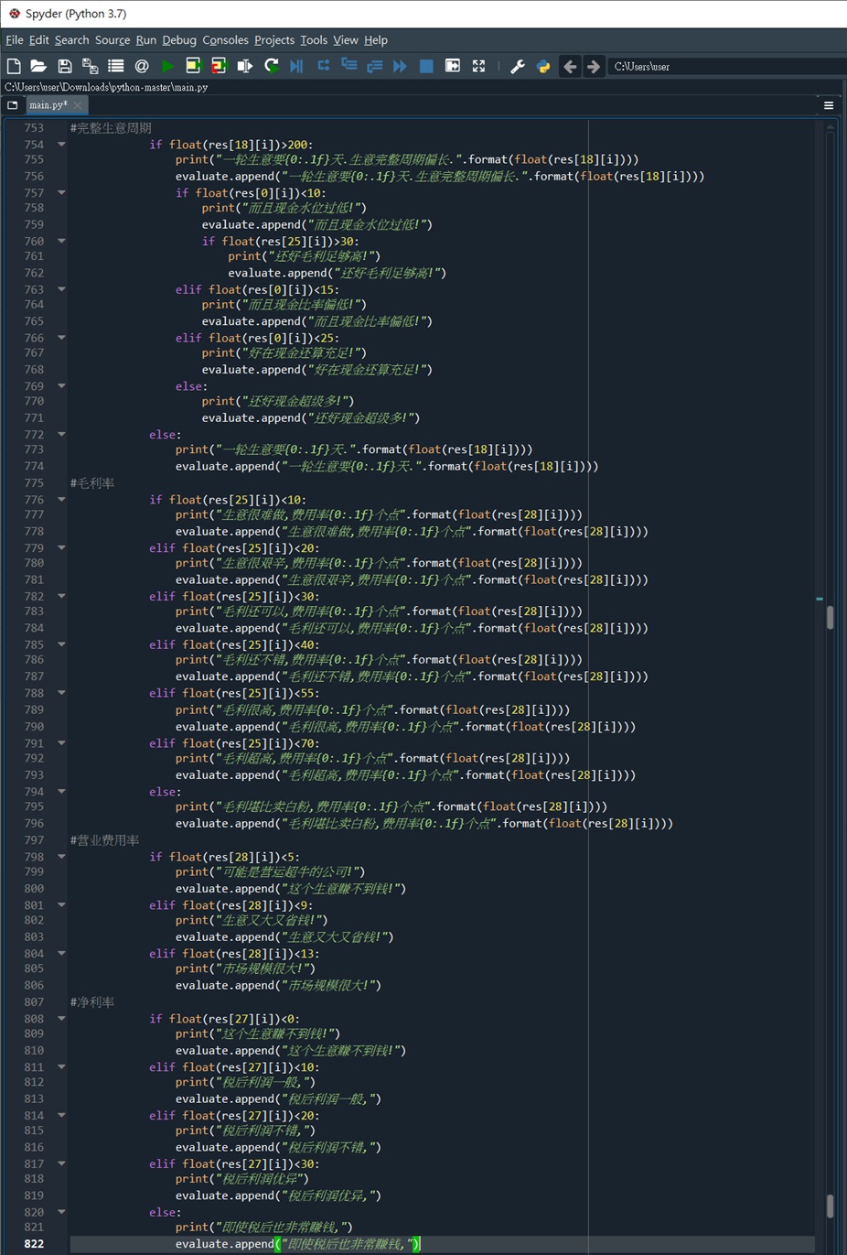Continue execution debug icon
The width and height of the screenshot is (847, 1255).
400,66
